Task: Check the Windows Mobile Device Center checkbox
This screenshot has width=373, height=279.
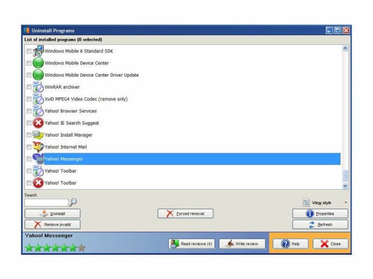Action: point(29,63)
